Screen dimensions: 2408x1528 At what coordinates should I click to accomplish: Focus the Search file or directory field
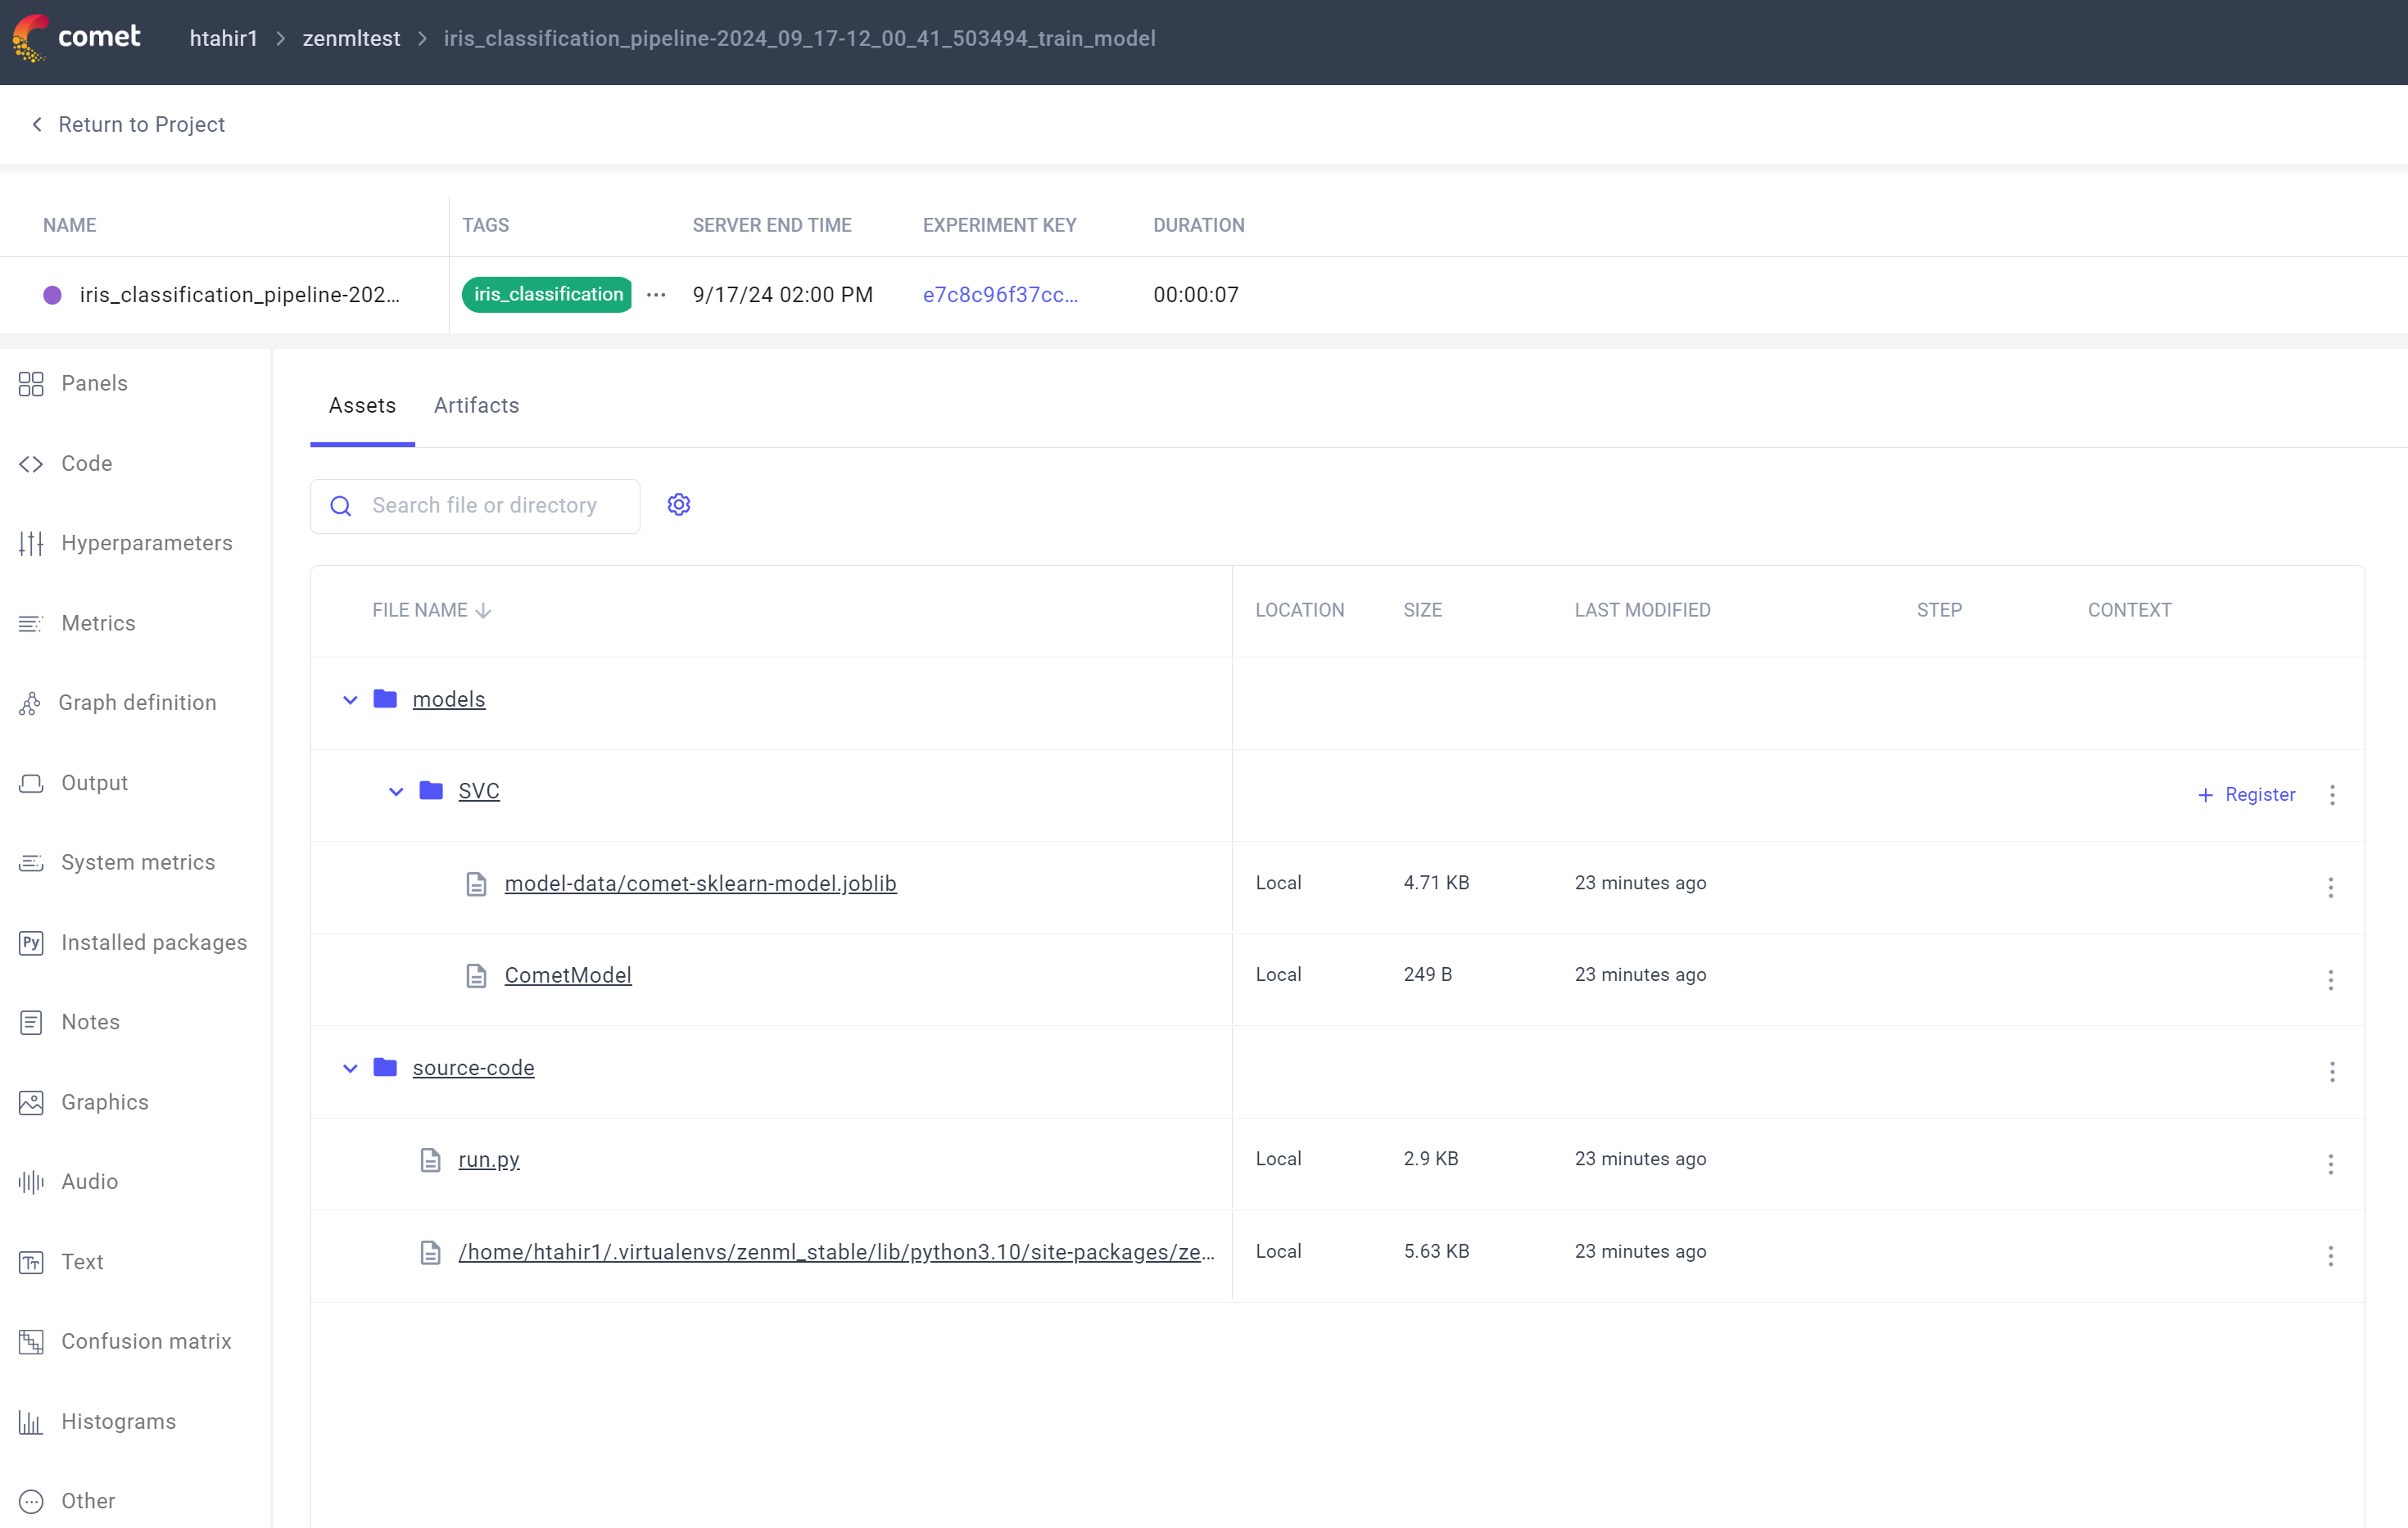click(x=475, y=506)
